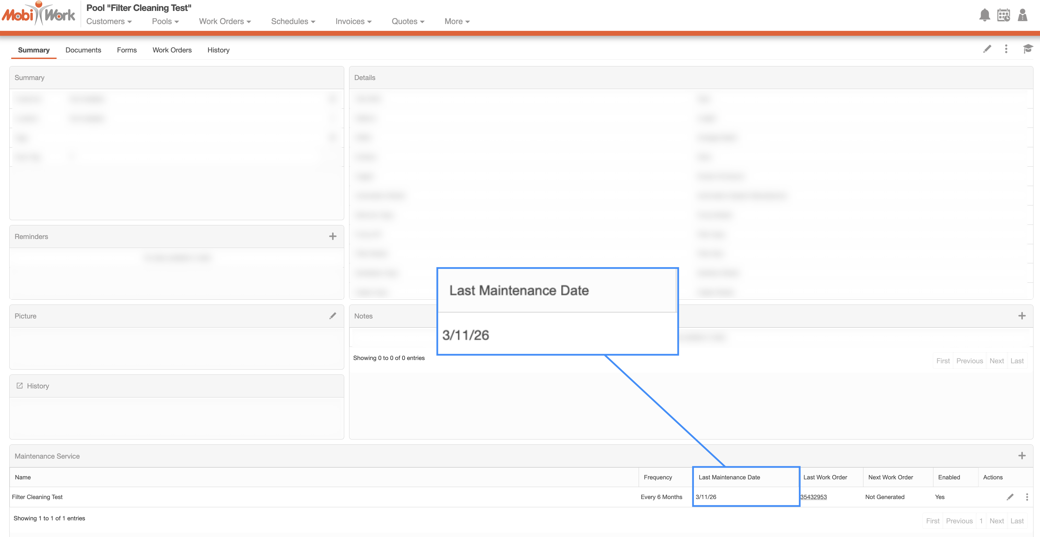Click the user profile icon

coord(1022,15)
